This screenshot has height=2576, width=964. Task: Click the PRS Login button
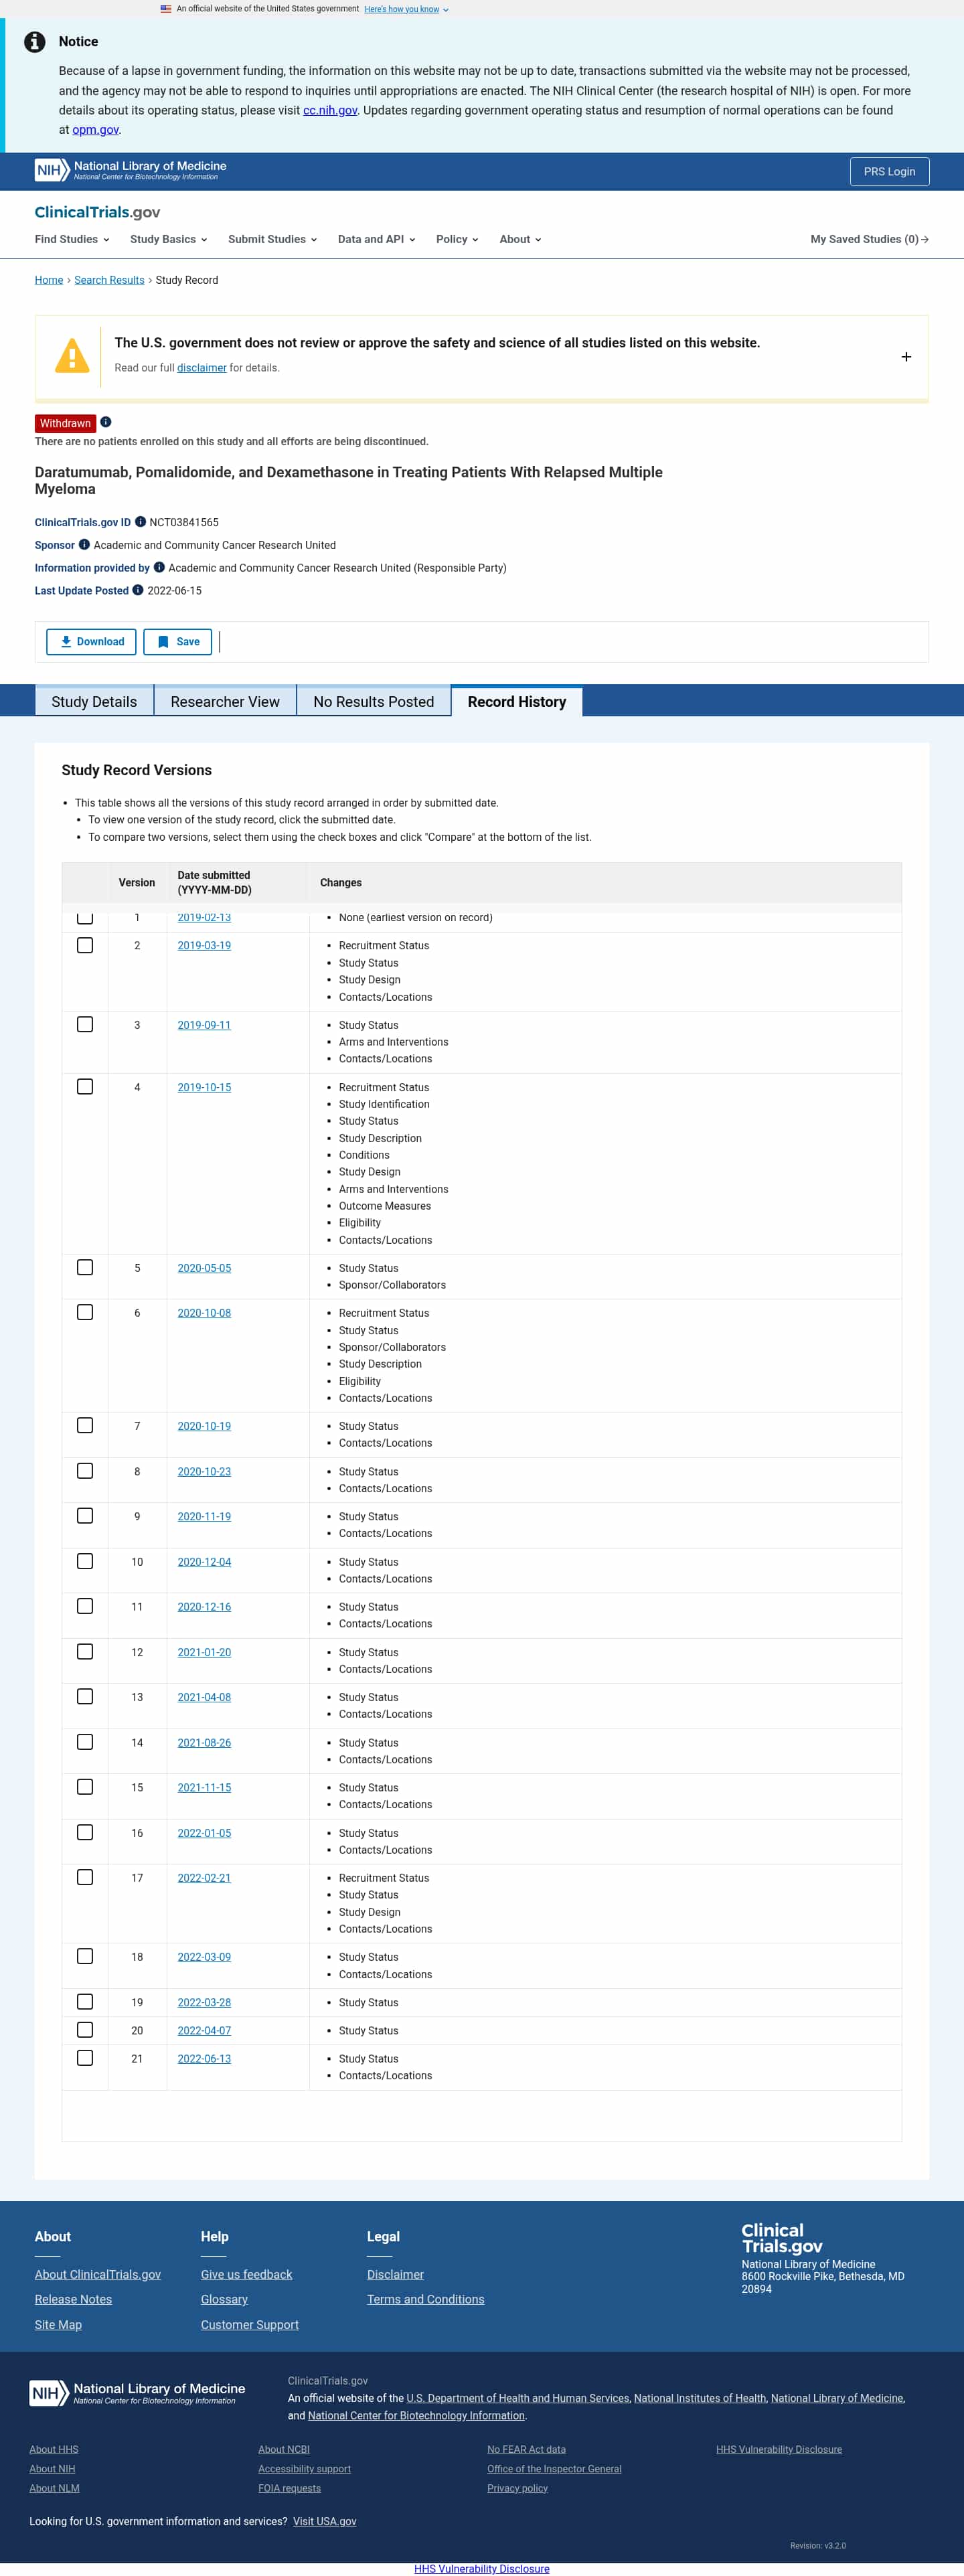point(889,171)
